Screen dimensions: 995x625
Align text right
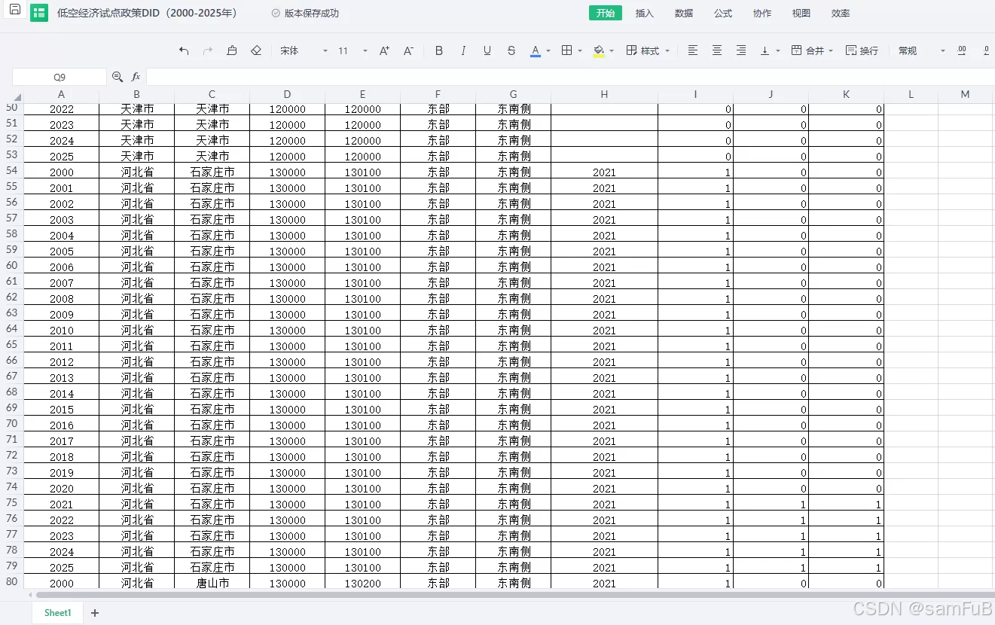[741, 50]
